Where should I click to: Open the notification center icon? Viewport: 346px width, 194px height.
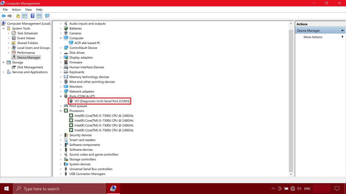[x=337, y=188]
